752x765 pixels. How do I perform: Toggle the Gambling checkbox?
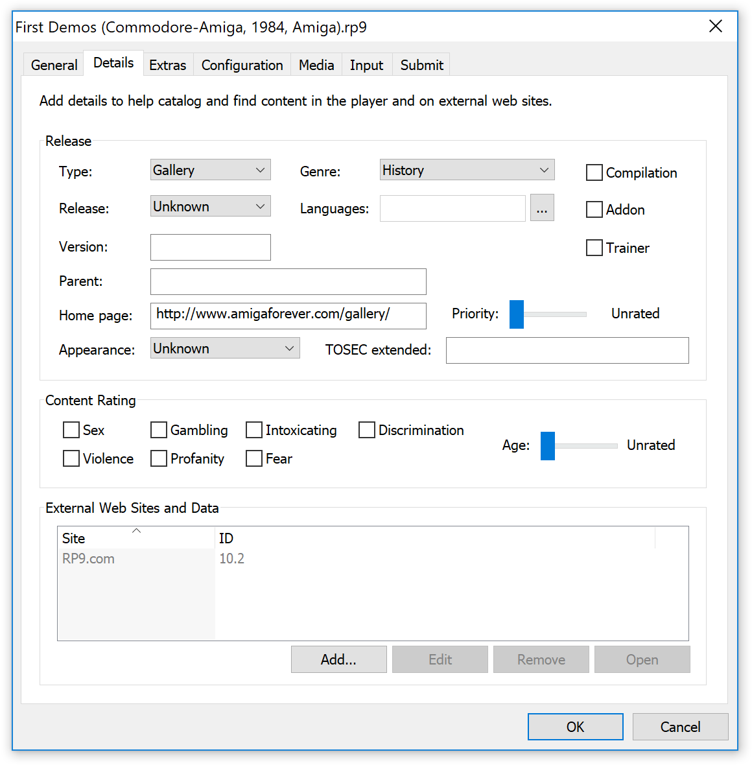coord(159,430)
